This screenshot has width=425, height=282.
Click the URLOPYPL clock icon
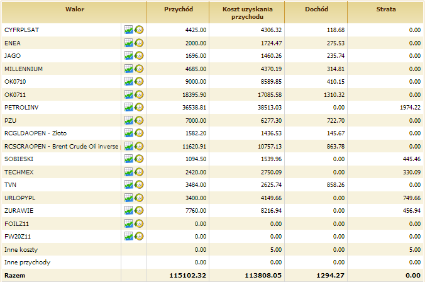point(139,198)
